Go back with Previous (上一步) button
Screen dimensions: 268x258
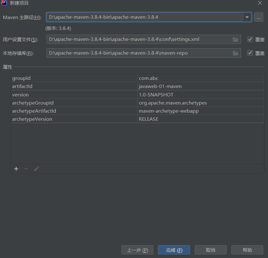(137, 250)
